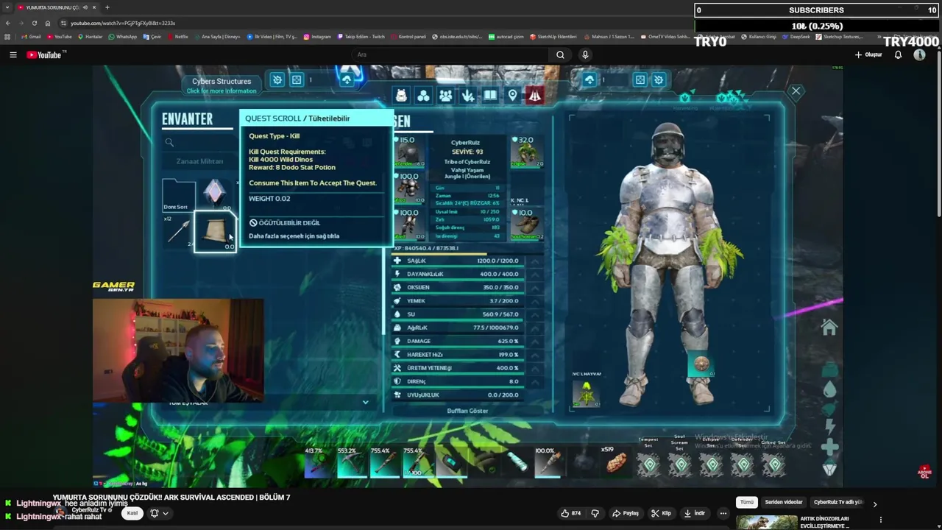Open notification preferences bell dropdown
This screenshot has width=942, height=530.
(x=159, y=513)
